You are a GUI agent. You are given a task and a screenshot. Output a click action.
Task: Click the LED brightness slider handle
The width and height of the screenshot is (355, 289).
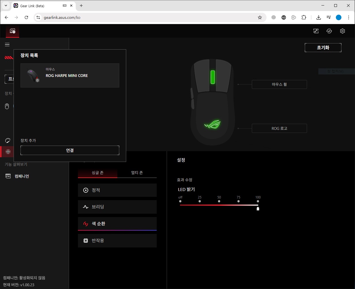[x=258, y=208]
